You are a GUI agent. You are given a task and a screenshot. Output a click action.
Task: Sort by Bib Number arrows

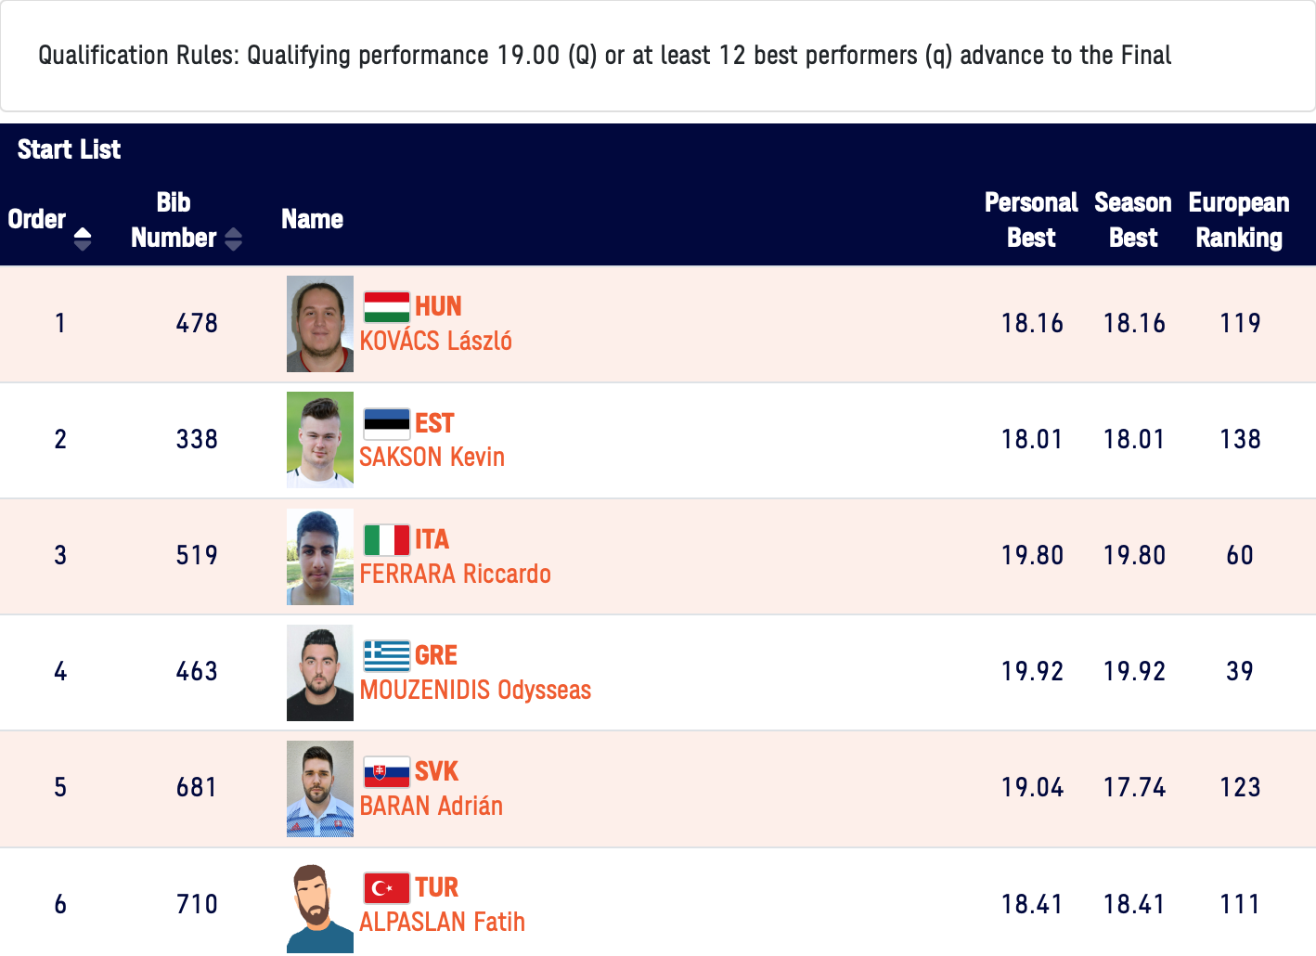pos(233,239)
